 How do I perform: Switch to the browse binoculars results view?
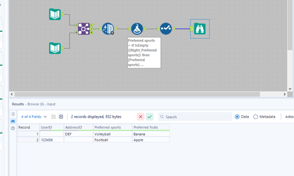point(13,121)
